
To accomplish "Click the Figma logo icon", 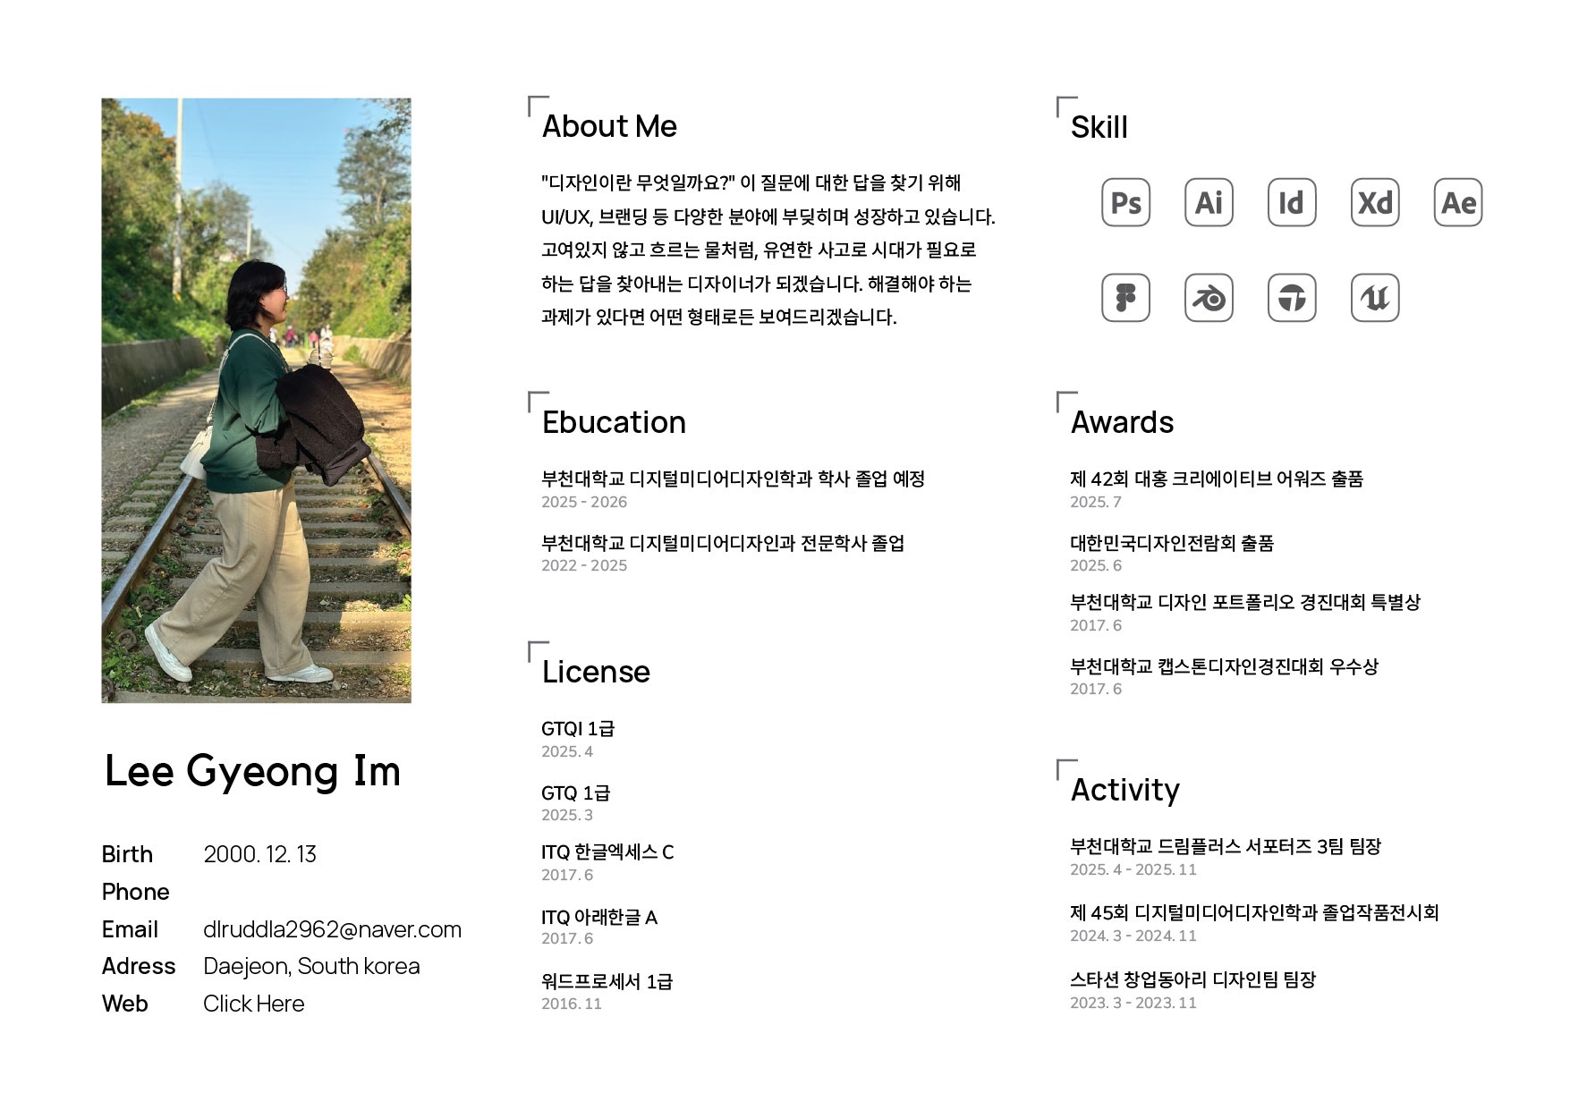I will point(1125,298).
